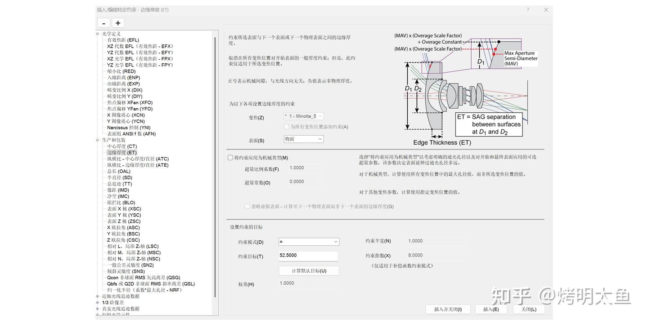Image resolution: width=648 pixels, height=323 pixels.
Task: Edit the 约束目标(T) value 52.5000
Action: (x=309, y=256)
